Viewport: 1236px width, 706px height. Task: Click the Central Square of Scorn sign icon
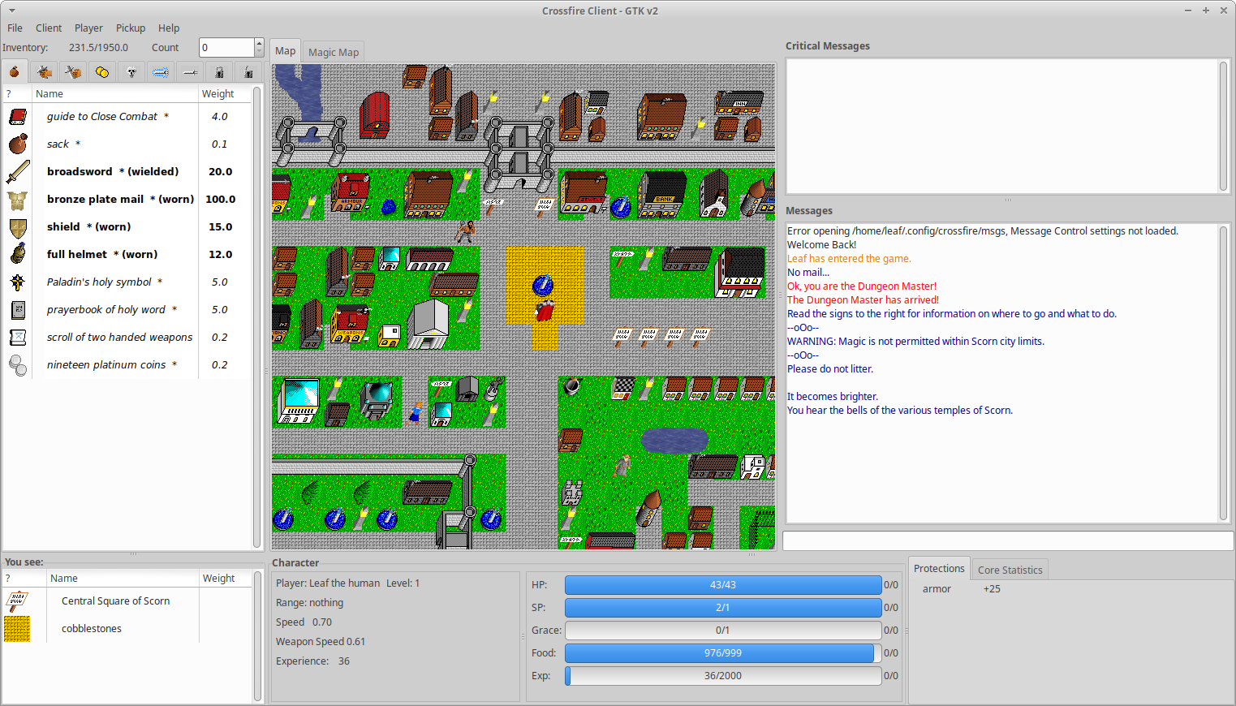click(17, 601)
